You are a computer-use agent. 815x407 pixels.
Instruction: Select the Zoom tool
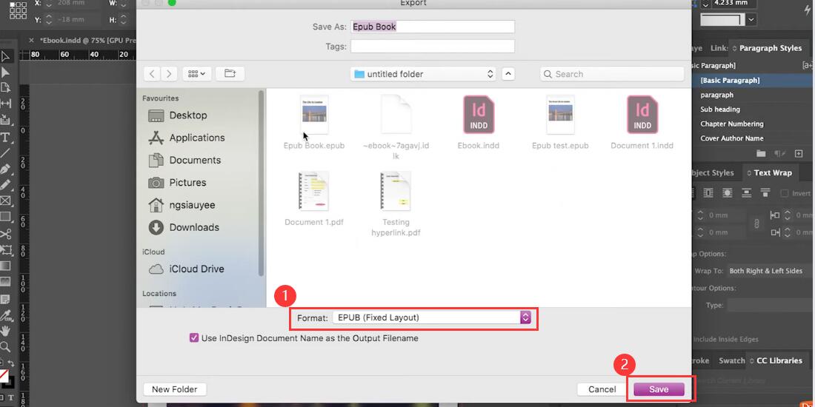5,347
